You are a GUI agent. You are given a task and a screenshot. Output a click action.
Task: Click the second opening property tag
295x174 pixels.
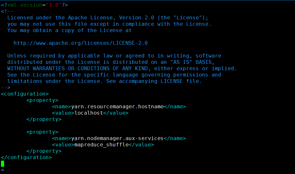(x=42, y=132)
